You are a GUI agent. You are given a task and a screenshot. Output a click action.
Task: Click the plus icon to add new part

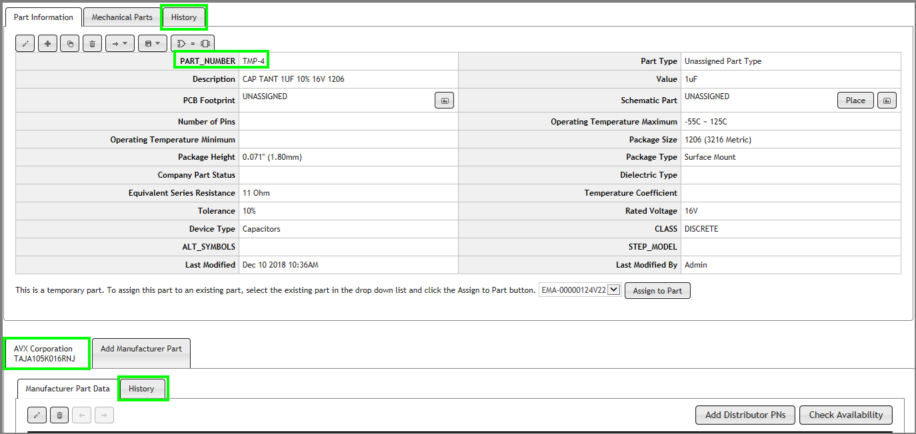tap(47, 44)
